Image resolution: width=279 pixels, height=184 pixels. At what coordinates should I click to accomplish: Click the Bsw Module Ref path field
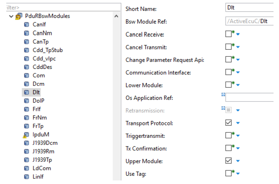point(249,21)
